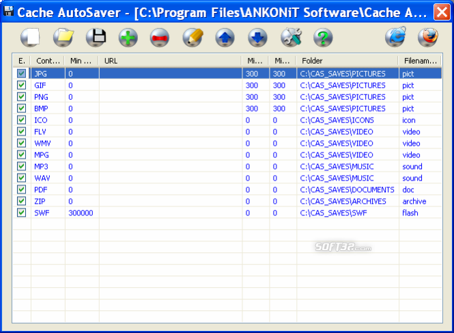Click the 'flash' filename cell
454x333 pixels.
point(421,213)
